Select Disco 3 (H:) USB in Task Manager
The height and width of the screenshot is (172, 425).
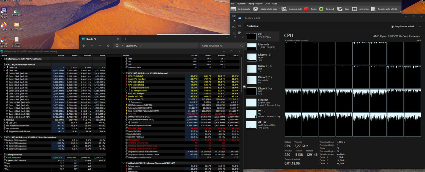[x=263, y=91]
